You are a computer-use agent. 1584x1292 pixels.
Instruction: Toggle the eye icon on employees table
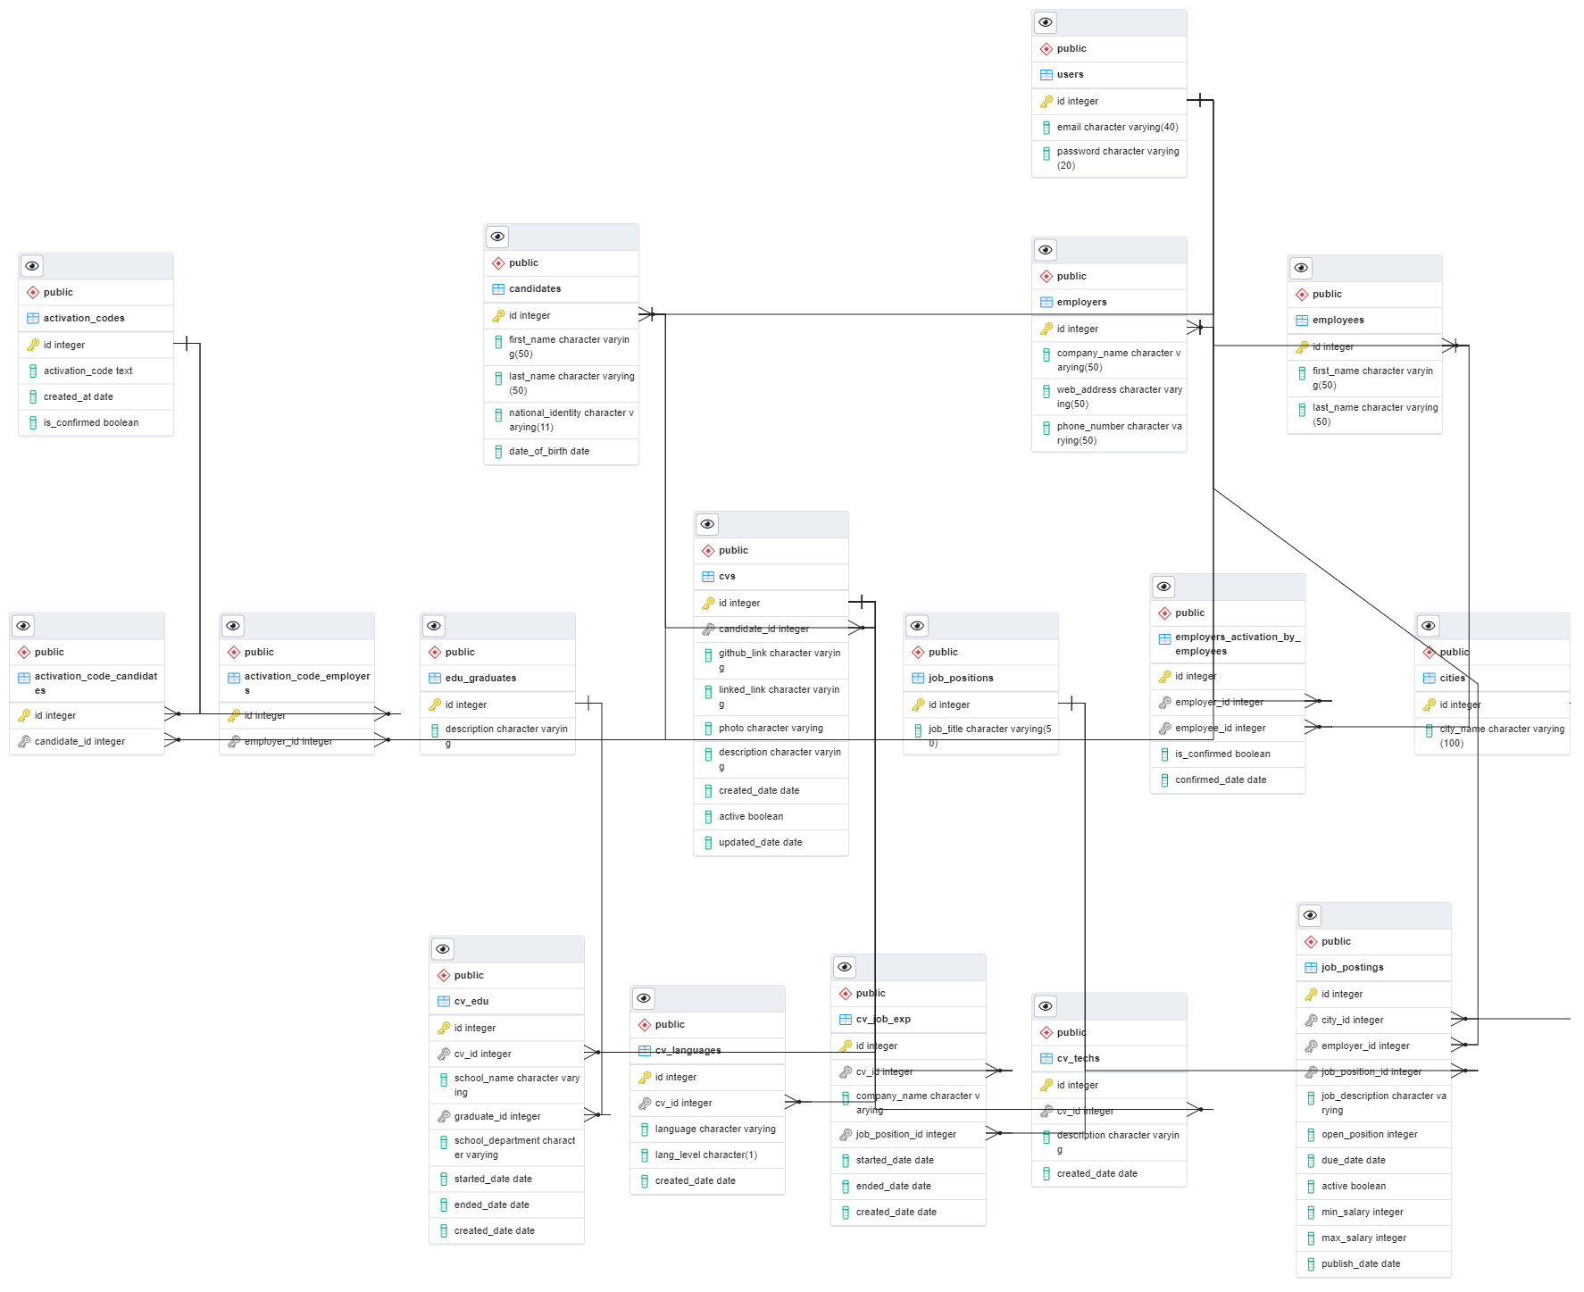point(1301,268)
